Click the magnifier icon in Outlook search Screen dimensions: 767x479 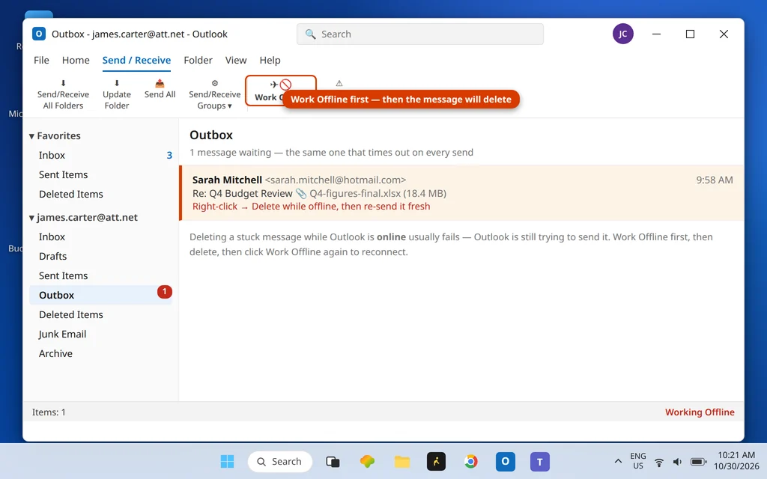click(x=310, y=34)
